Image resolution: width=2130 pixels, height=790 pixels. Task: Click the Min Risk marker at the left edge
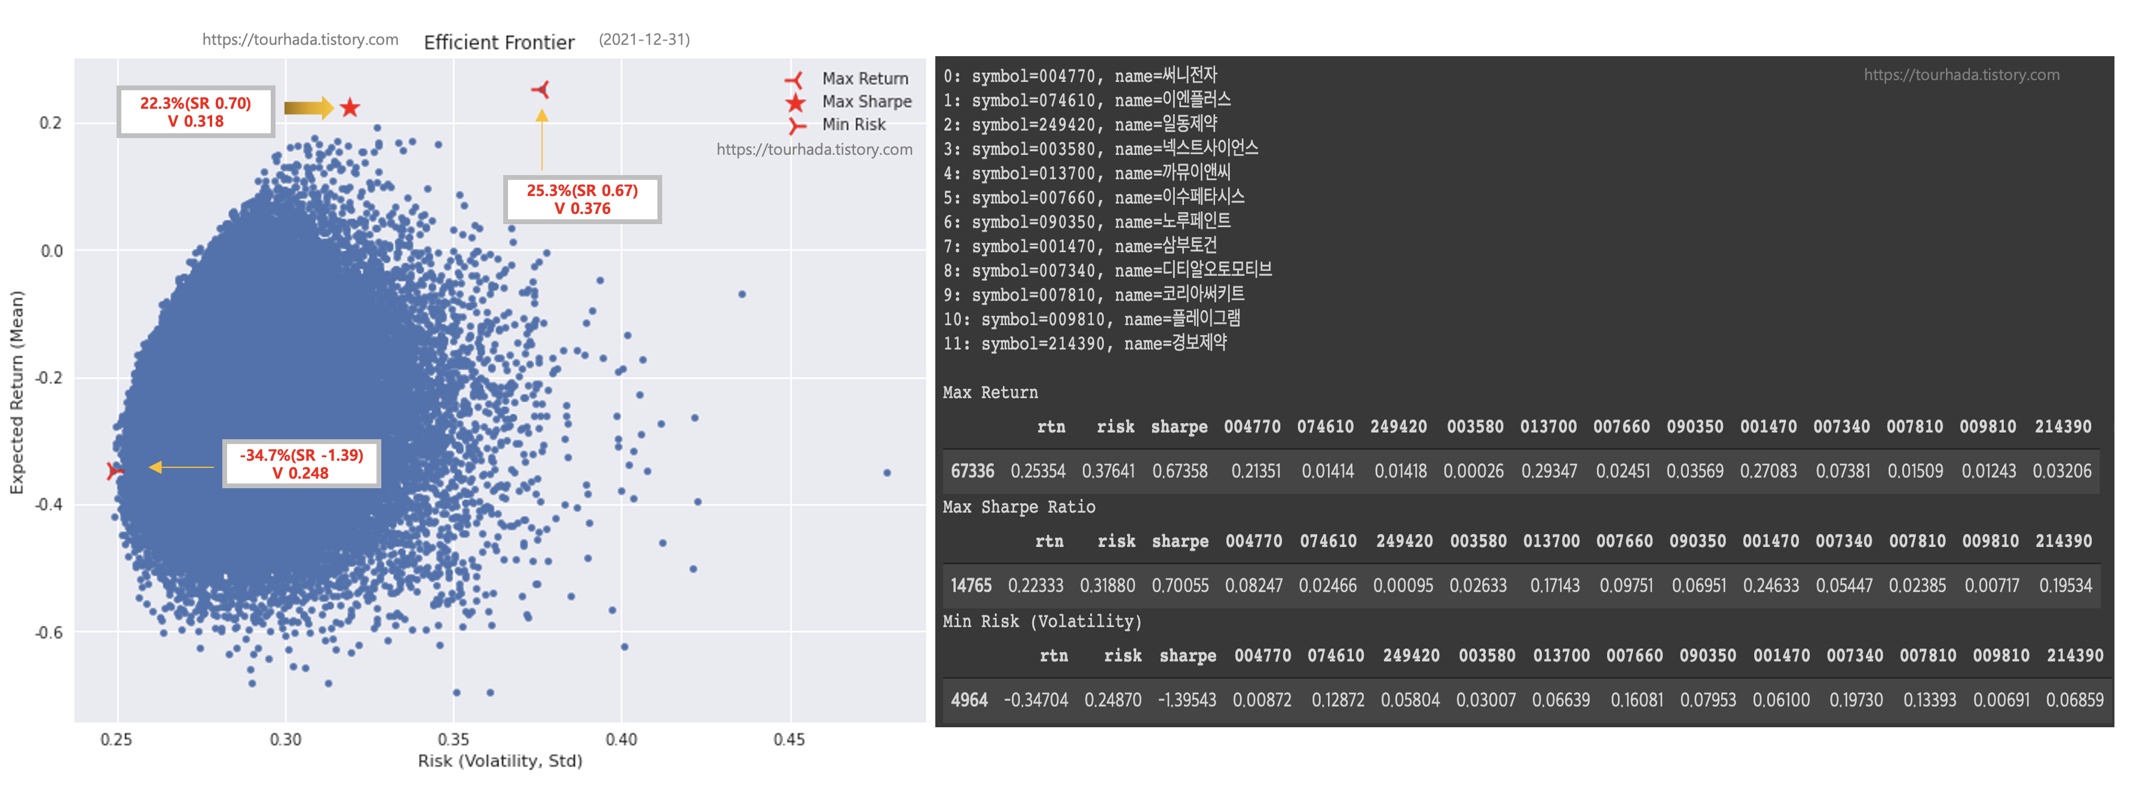pos(114,470)
